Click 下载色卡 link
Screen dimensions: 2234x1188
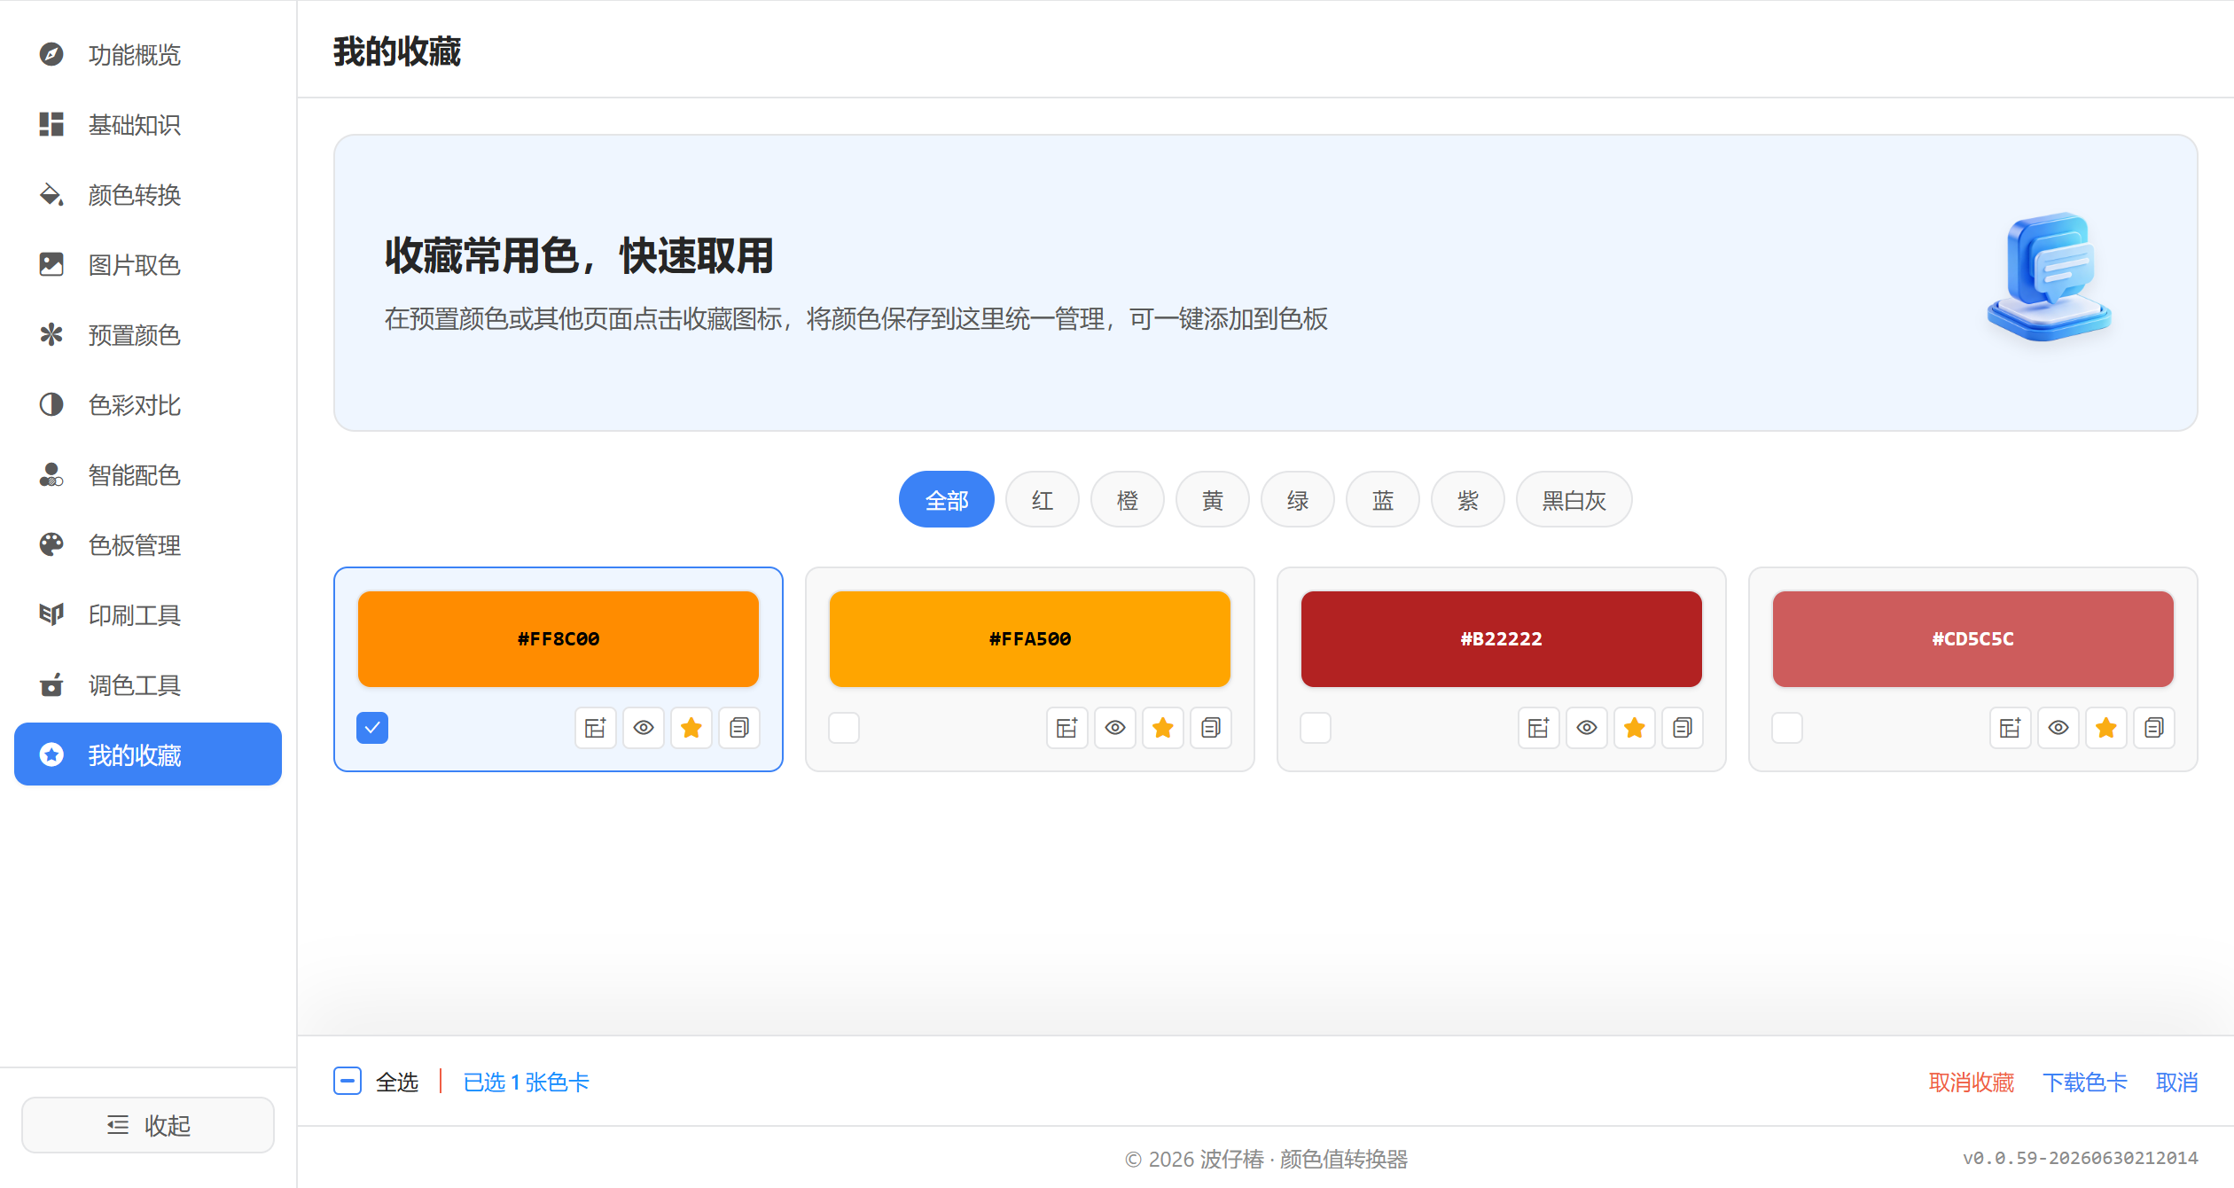point(2085,1082)
